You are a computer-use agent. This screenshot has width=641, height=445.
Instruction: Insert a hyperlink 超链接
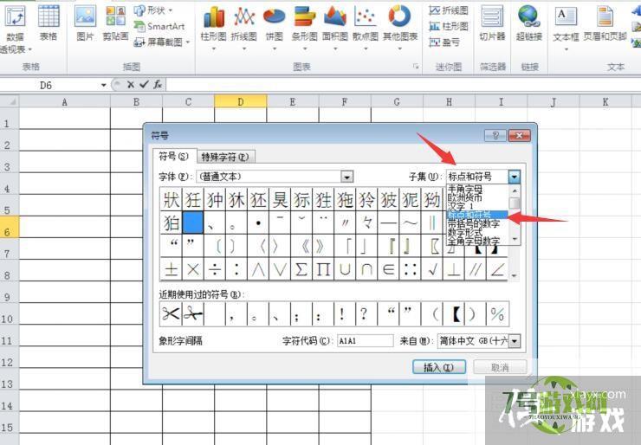529,23
